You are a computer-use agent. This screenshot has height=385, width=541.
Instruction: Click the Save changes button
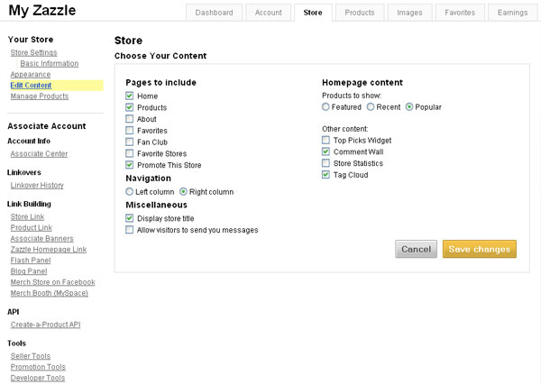(x=480, y=249)
